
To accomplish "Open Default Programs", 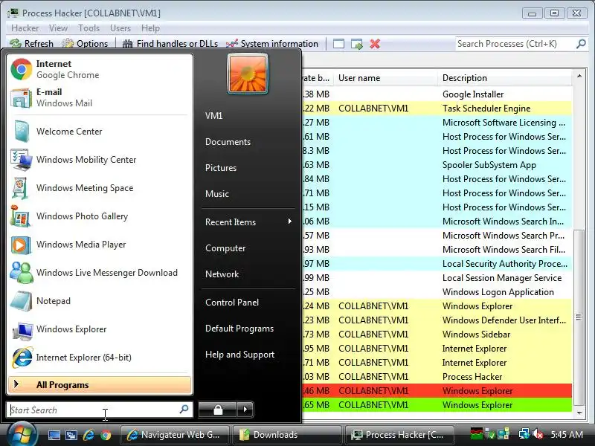I will coord(239,329).
